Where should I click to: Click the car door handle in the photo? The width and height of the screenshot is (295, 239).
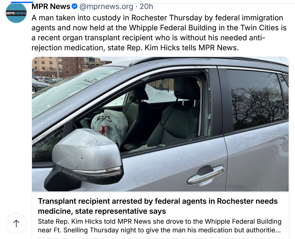point(206,175)
